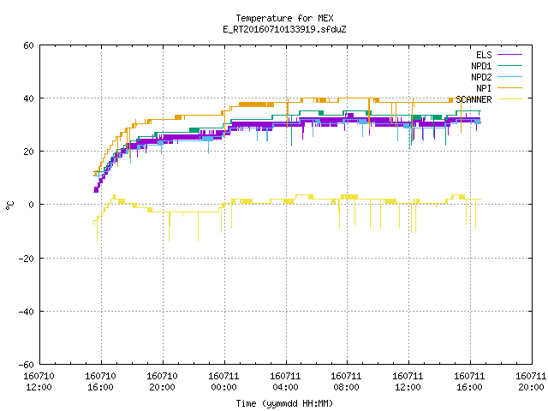Click the y-axis label 60
The image size is (548, 411).
click(x=28, y=45)
